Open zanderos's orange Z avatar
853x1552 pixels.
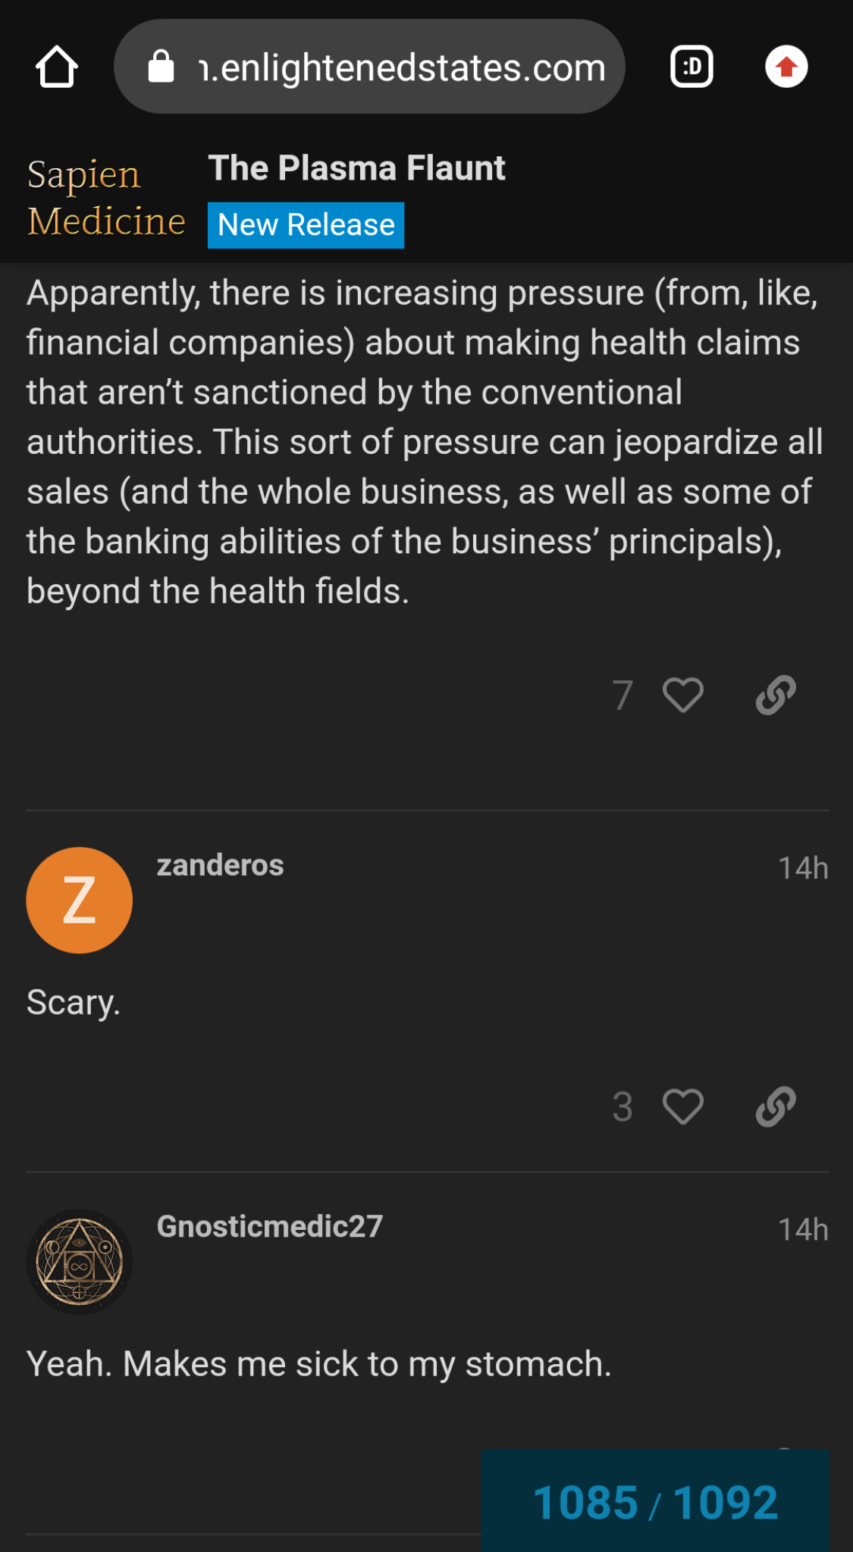(80, 900)
